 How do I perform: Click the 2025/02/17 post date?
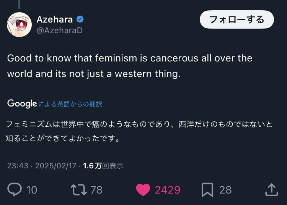pos(56,166)
